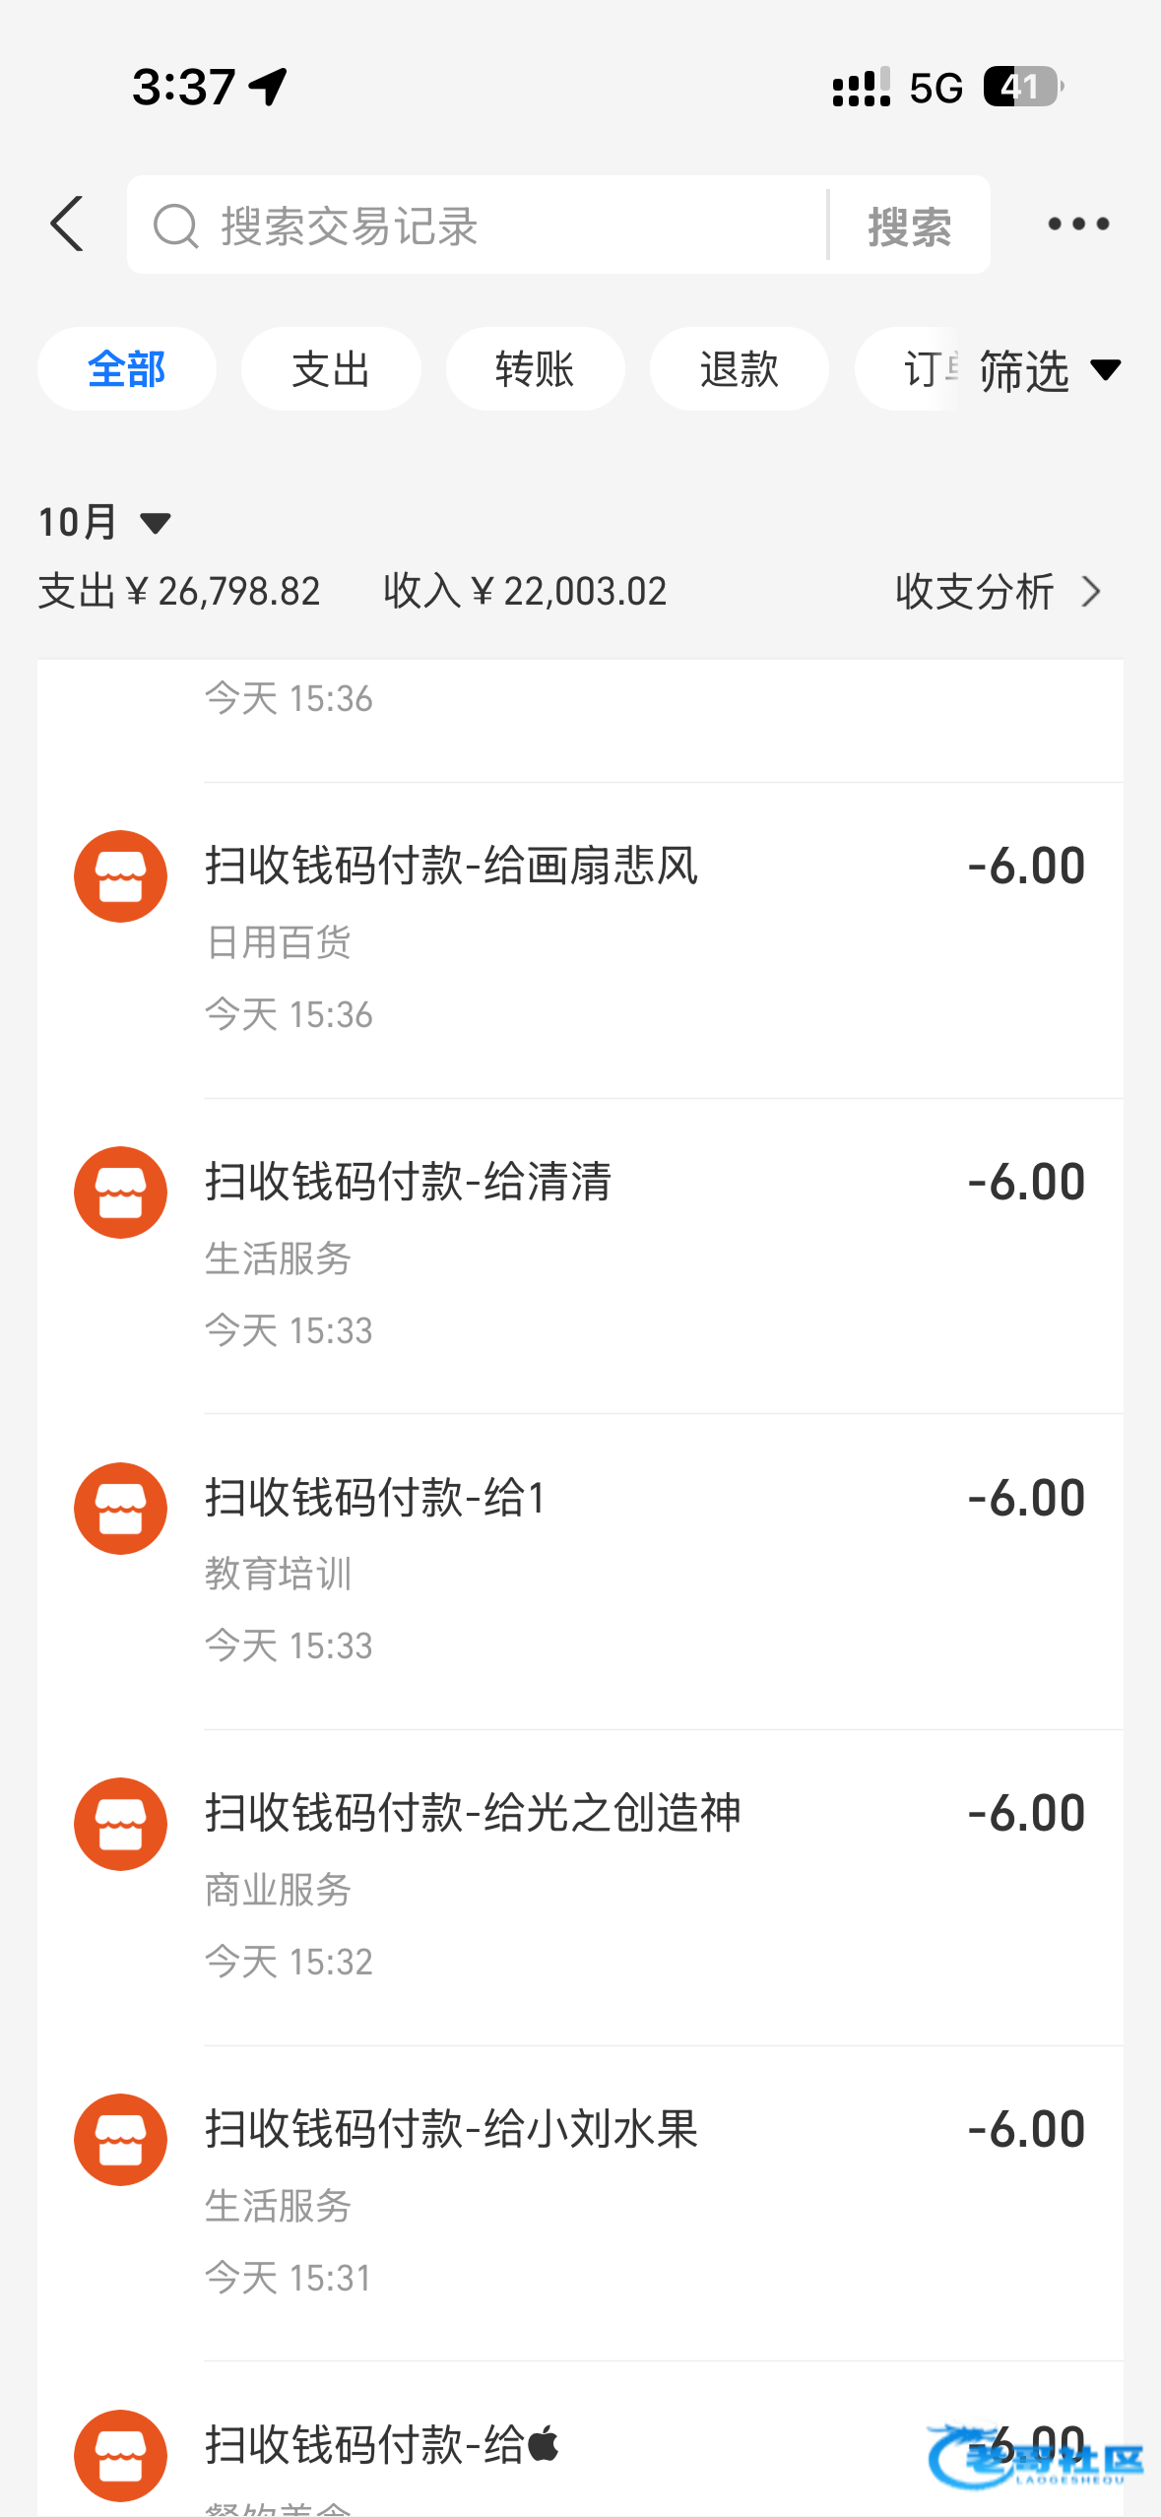Image resolution: width=1161 pixels, height=2517 pixels.
Task: Focus the 搜索交易记录 search field
Action: click(x=492, y=226)
